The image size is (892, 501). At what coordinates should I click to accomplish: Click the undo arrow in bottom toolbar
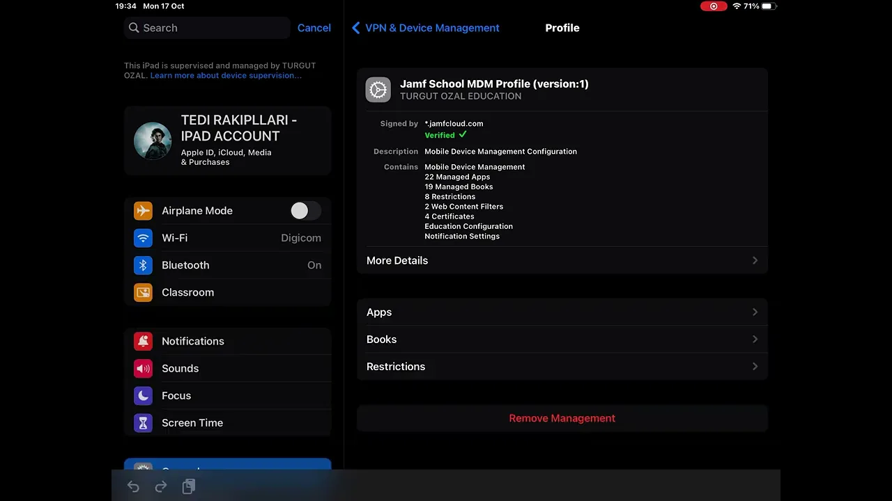133,487
